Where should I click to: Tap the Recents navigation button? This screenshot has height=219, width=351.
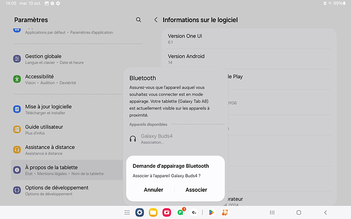coord(272,212)
